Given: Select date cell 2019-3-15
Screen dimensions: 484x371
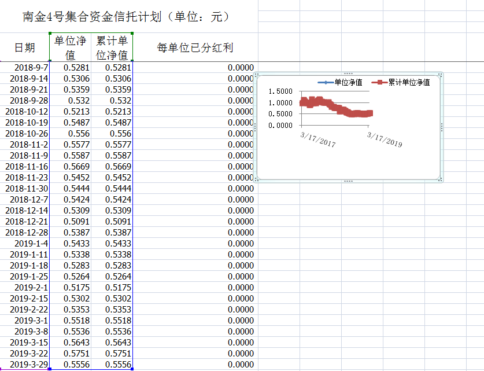Looking at the screenshot, I should click(25, 342).
